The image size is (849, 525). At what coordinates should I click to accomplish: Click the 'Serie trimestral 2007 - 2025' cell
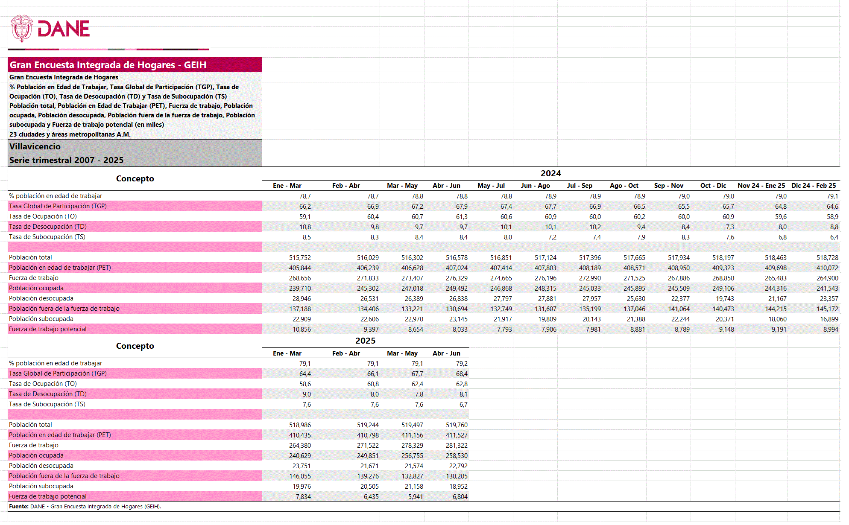pos(135,160)
